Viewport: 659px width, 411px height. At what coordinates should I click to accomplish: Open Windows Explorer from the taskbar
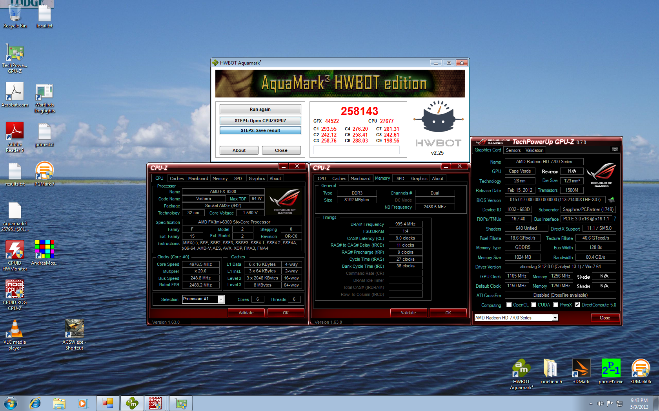59,403
